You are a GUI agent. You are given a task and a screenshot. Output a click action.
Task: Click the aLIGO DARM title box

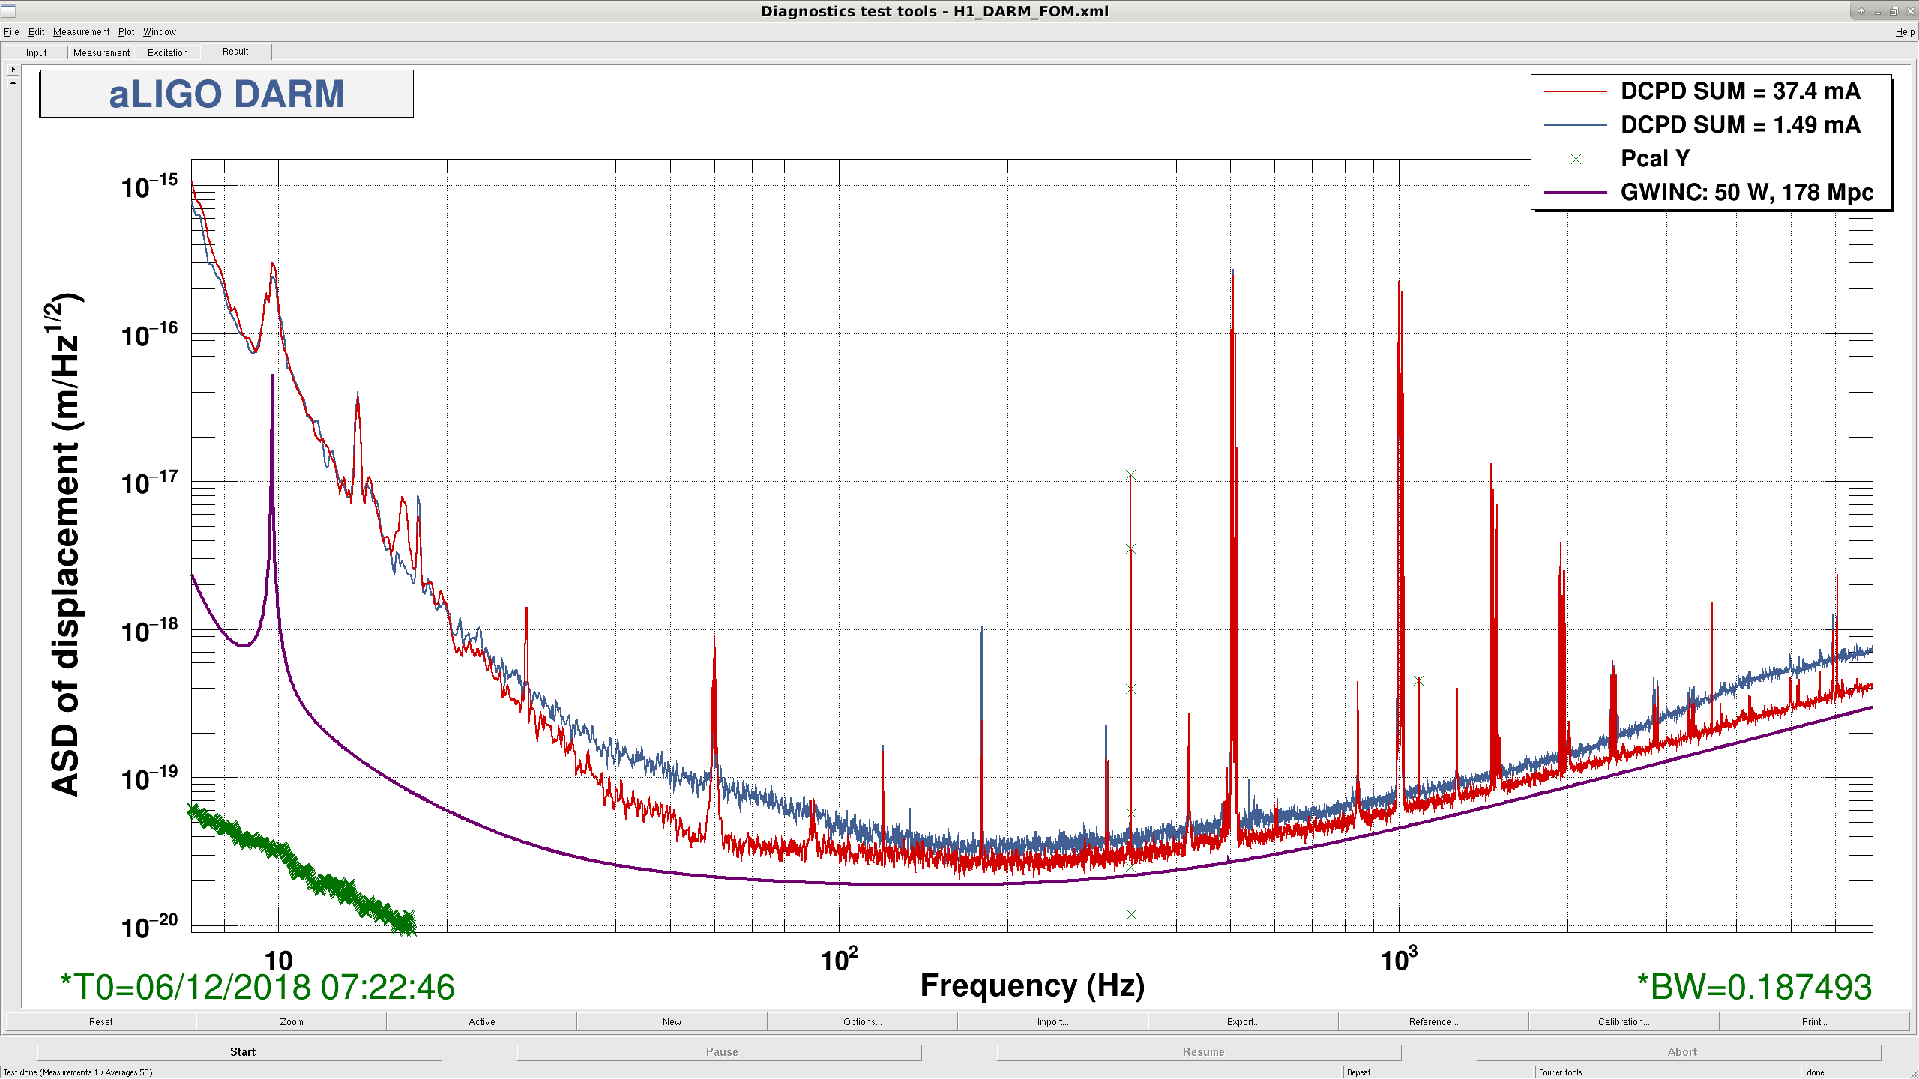pos(226,94)
